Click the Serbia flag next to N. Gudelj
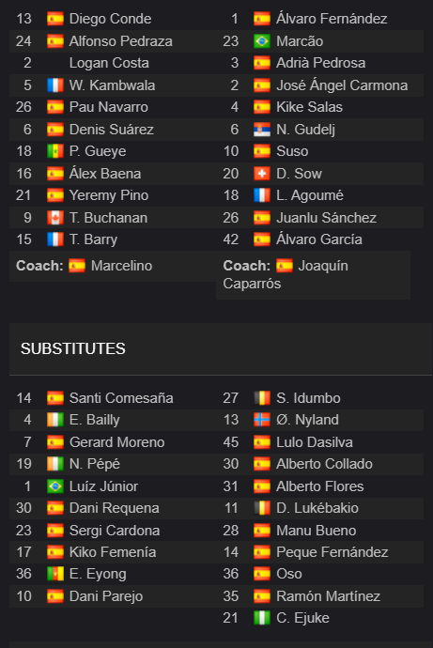Viewport: 433px width, 648px height. coord(262,130)
